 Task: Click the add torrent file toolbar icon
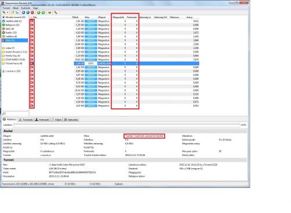click(x=13, y=13)
